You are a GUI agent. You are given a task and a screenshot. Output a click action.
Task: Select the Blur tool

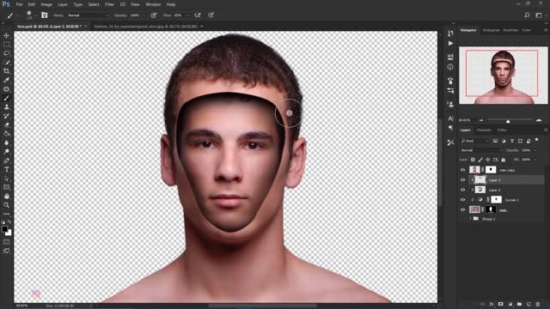pos(6,142)
